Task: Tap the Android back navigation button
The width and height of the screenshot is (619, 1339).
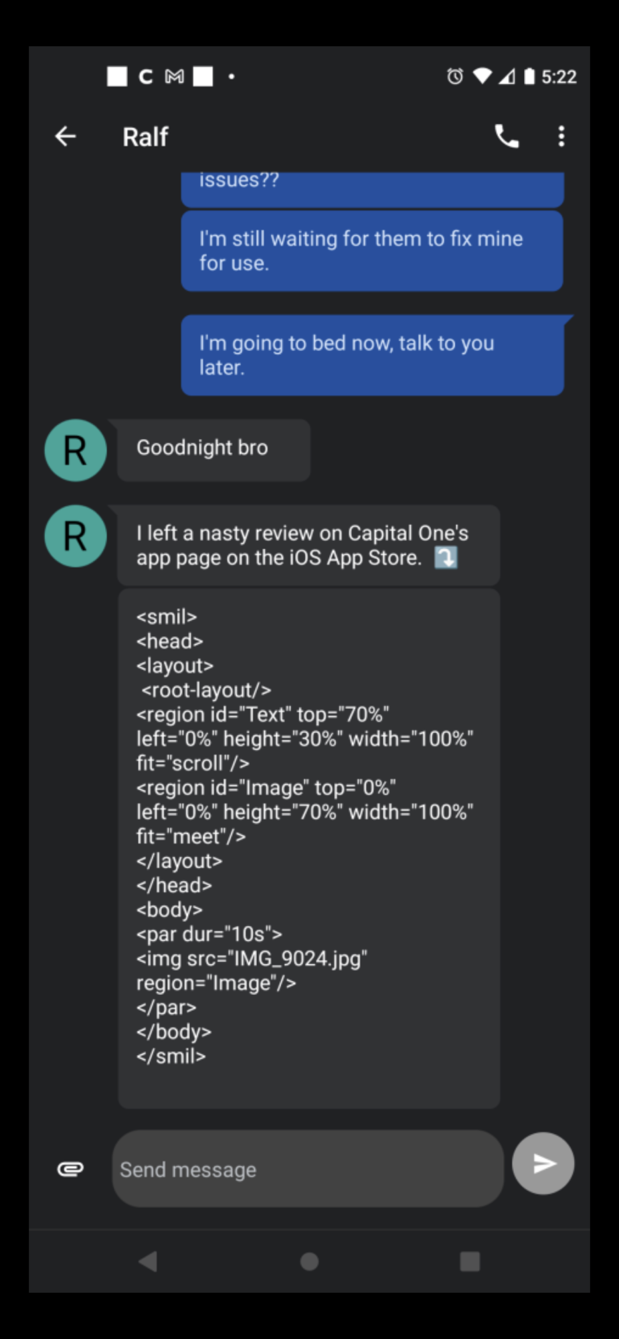Action: [x=148, y=1261]
